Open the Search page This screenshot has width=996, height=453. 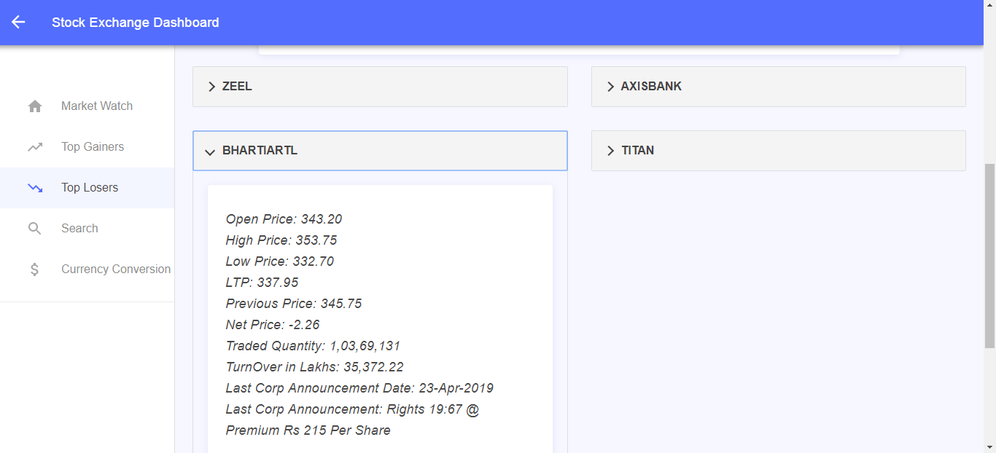[x=87, y=229]
